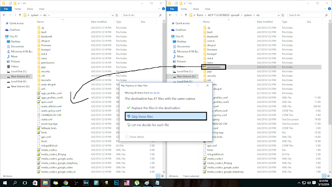This screenshot has width=332, height=187.
Task: Switch right window to details view
Action: 324,176
